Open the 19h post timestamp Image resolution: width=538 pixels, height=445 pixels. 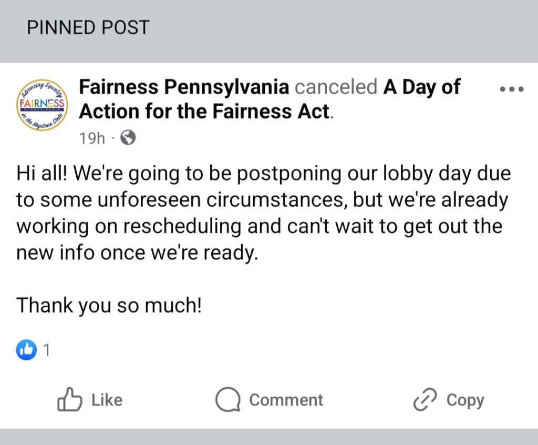click(92, 138)
